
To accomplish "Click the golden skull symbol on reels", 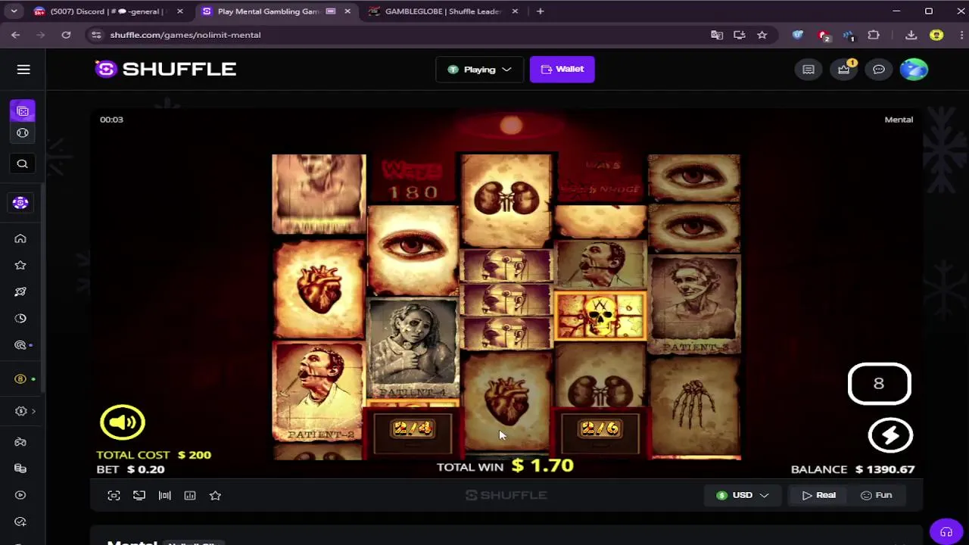I will coord(600,316).
